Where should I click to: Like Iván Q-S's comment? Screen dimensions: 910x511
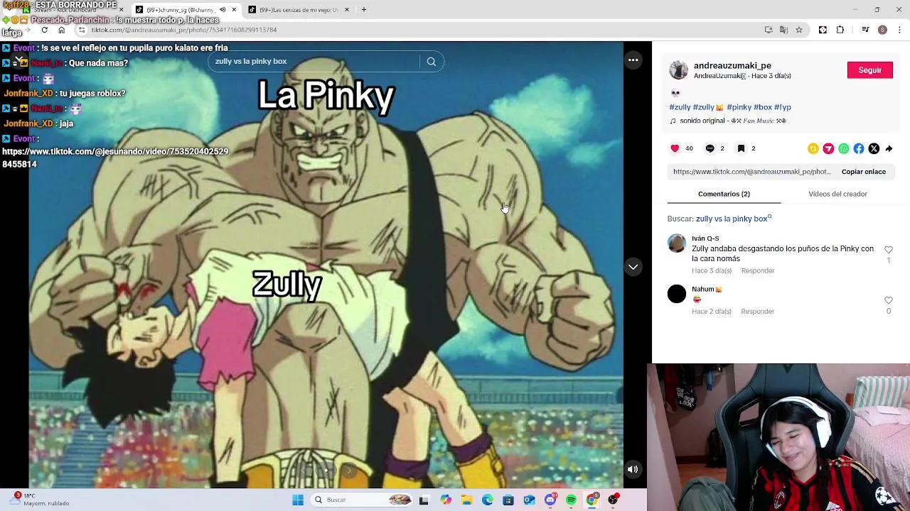pos(888,250)
